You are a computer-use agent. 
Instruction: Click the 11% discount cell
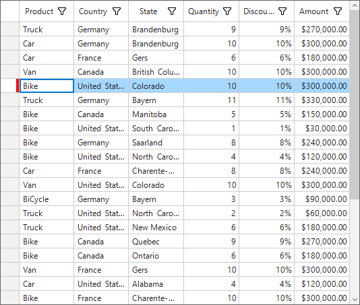[266, 100]
